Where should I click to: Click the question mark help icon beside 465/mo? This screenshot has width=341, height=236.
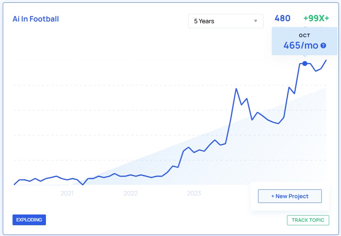coord(324,45)
